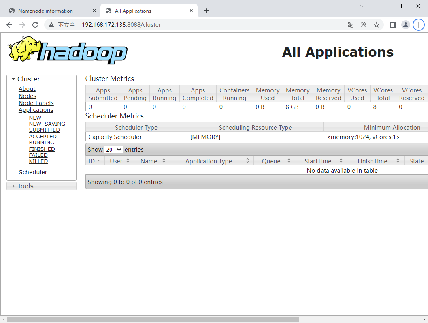Open the translate page icon

pos(351,25)
